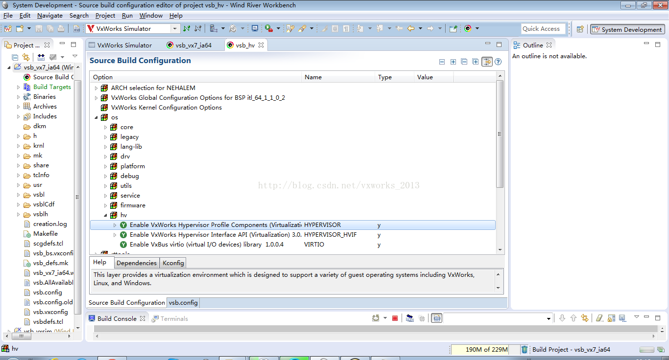Click the gray disconnect target icon
Viewport: 669px width, 360px height.
[198, 29]
